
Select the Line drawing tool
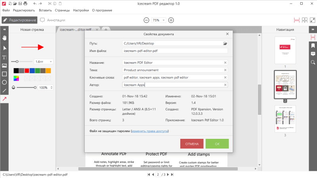(4, 91)
